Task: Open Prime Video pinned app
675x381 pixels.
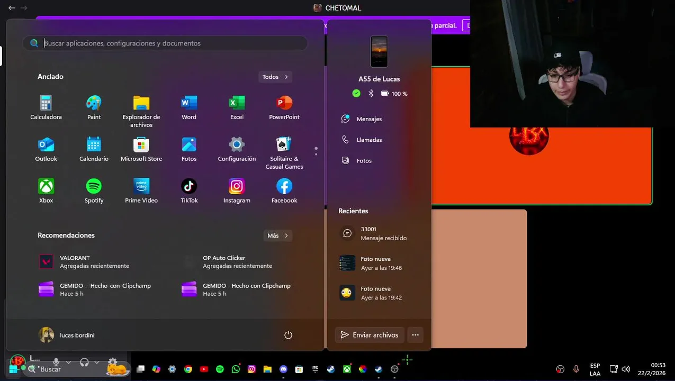Action: pyautogui.click(x=141, y=191)
